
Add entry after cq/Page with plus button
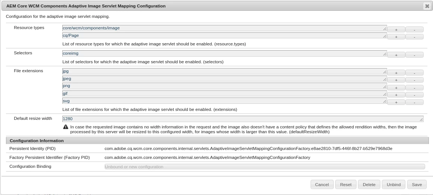(396, 36)
